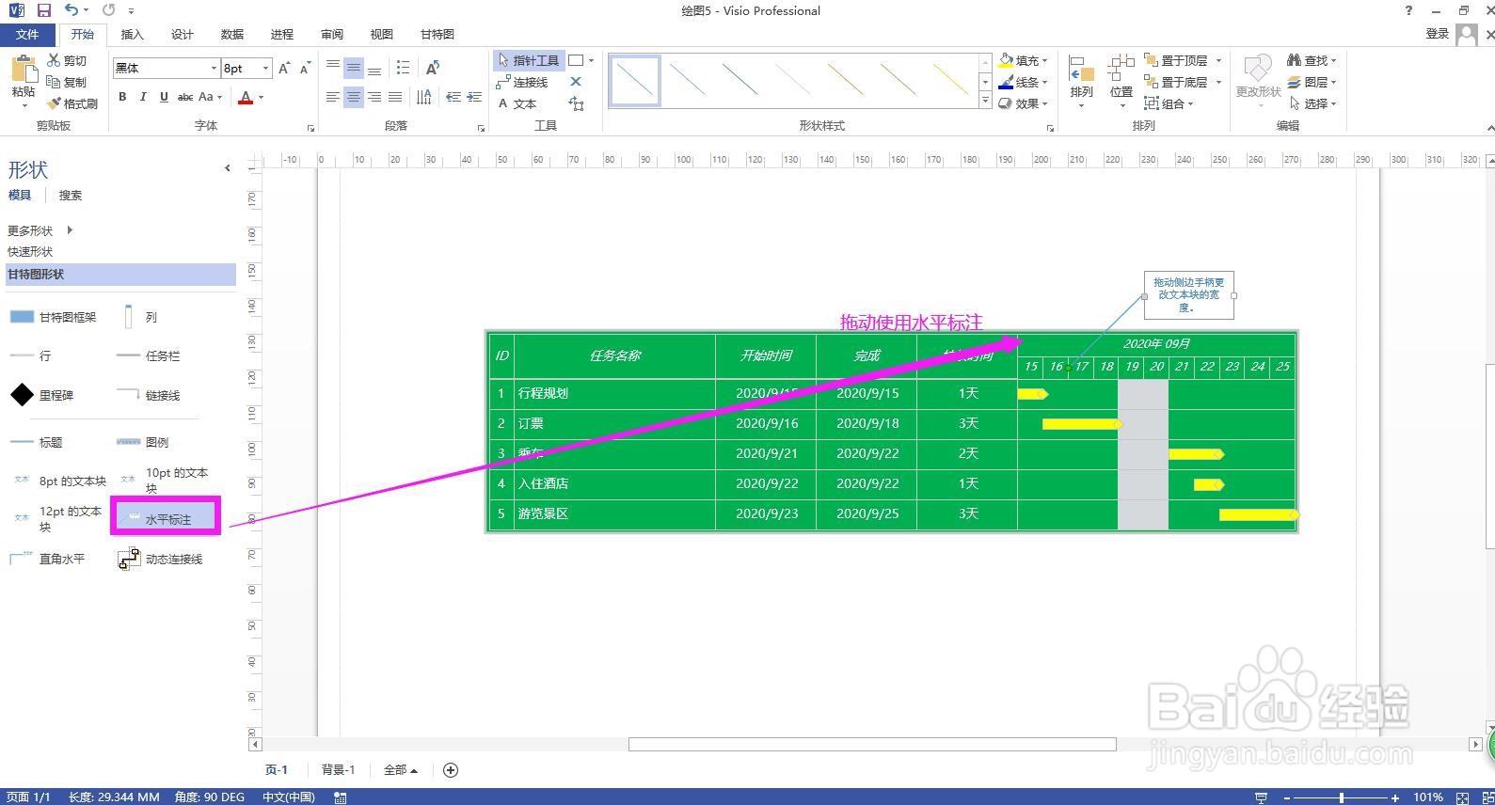Viewport: 1495px width, 805px height.
Task: Add a new page with plus icon
Action: click(451, 770)
